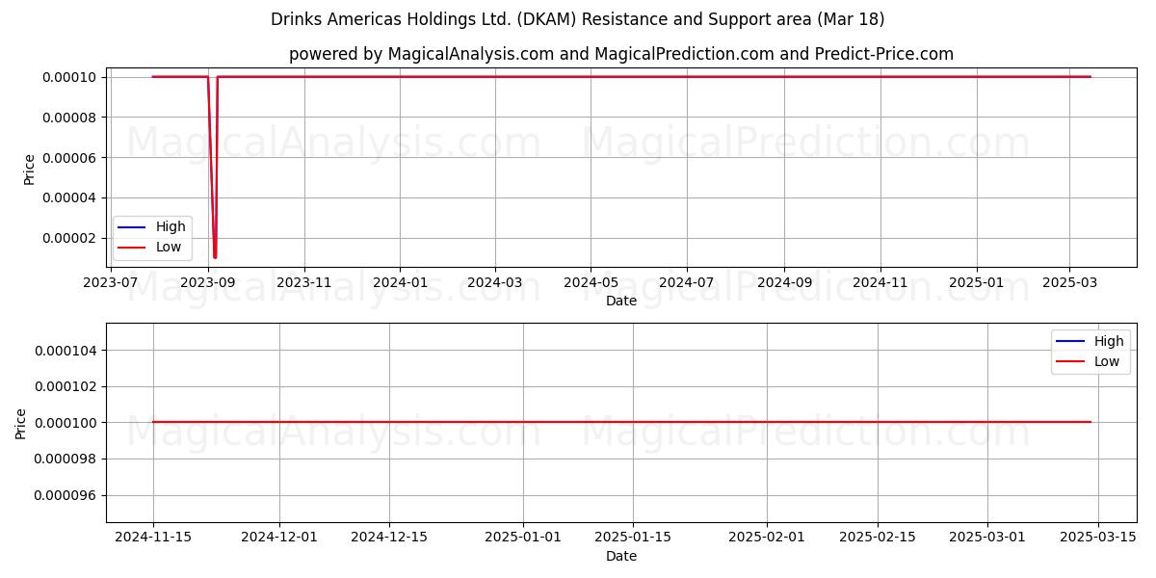Viewport: 1156px width, 578px height.
Task: Click the 2025-01 date tick label
Action: click(x=977, y=283)
